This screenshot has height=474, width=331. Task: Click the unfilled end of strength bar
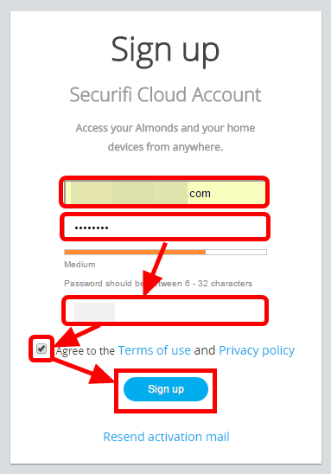coord(236,252)
